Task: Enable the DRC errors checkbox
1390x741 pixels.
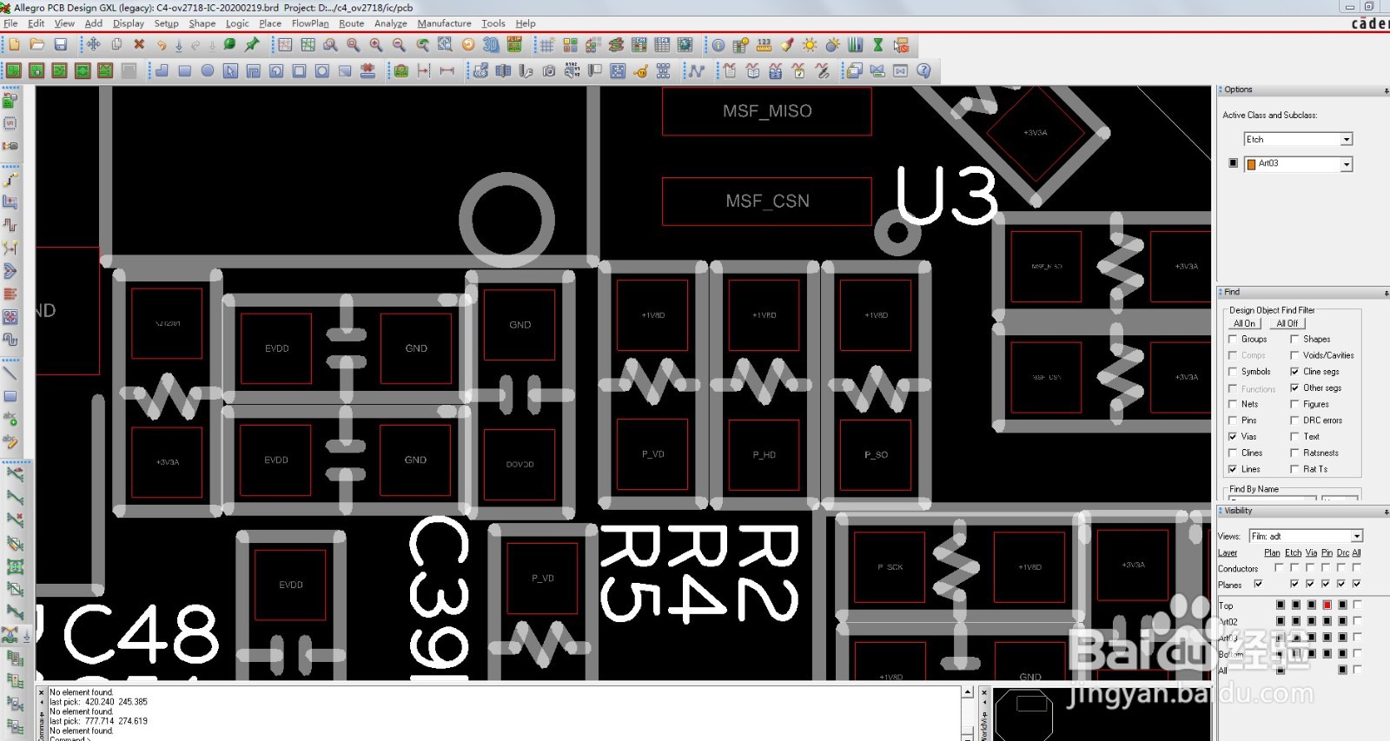Action: [1294, 420]
